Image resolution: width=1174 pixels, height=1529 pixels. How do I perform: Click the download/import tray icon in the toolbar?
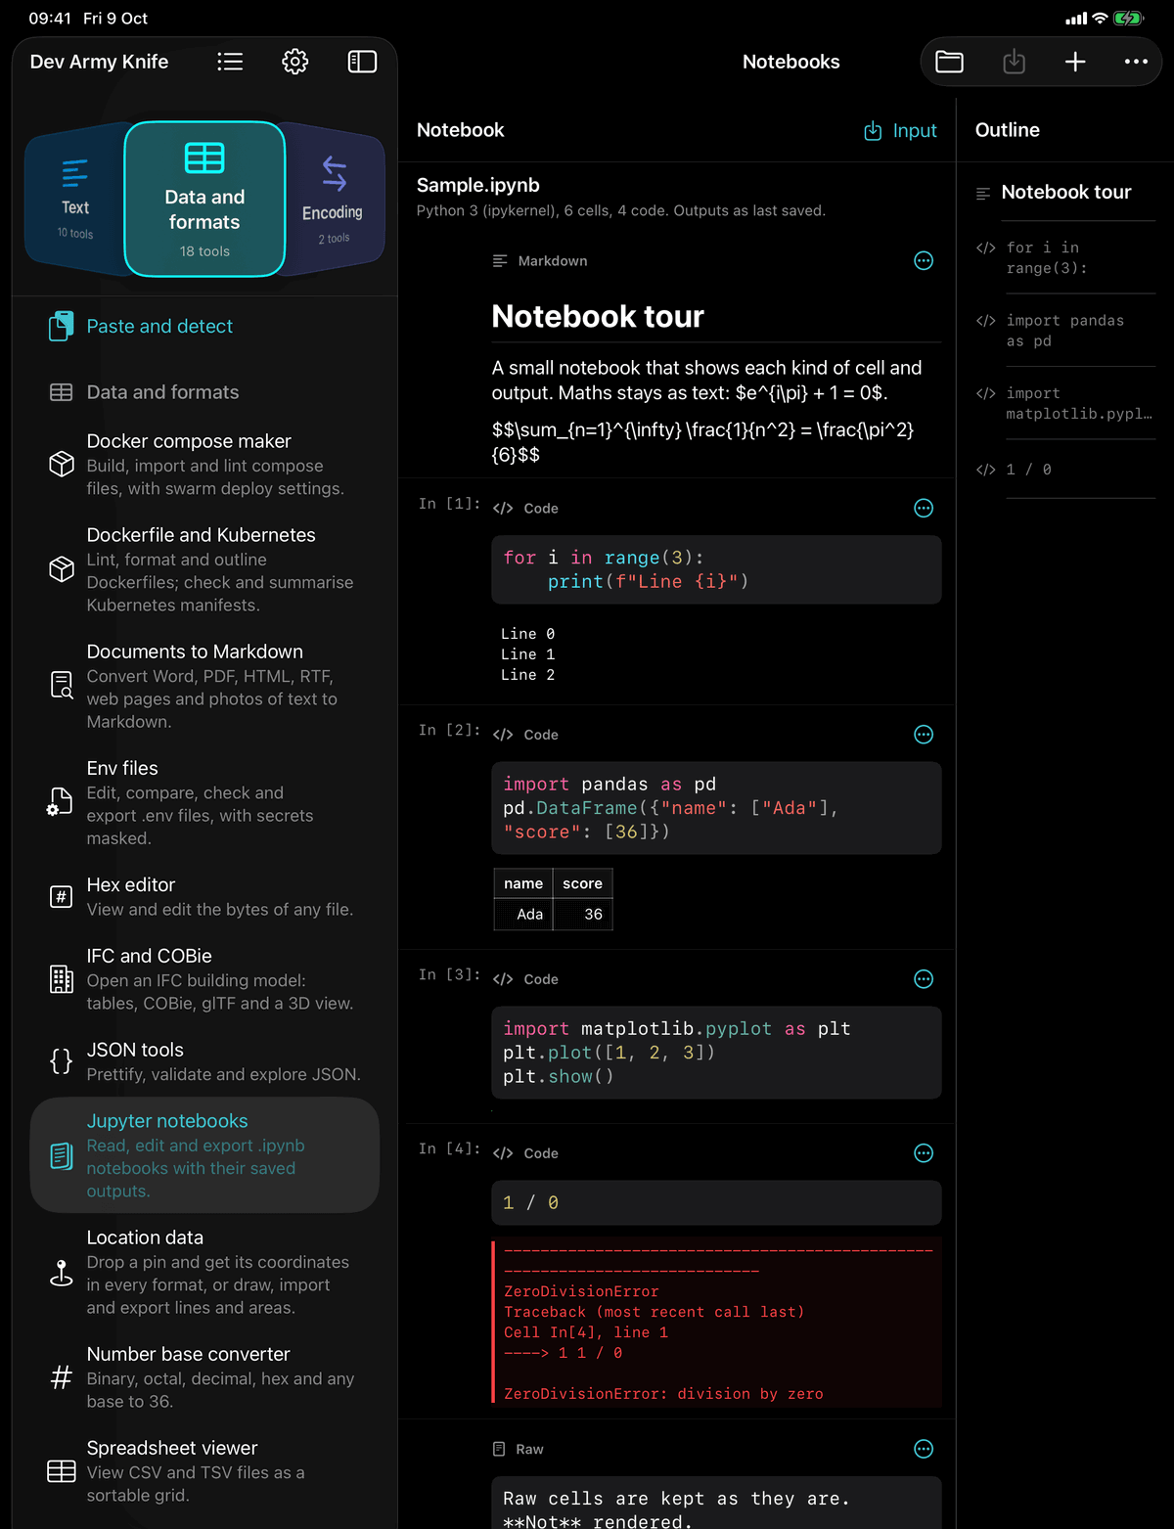tap(1015, 62)
